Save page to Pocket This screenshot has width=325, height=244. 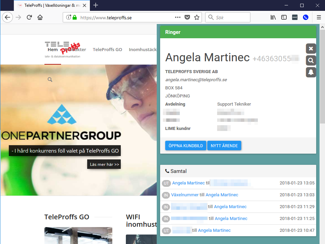[187, 17]
